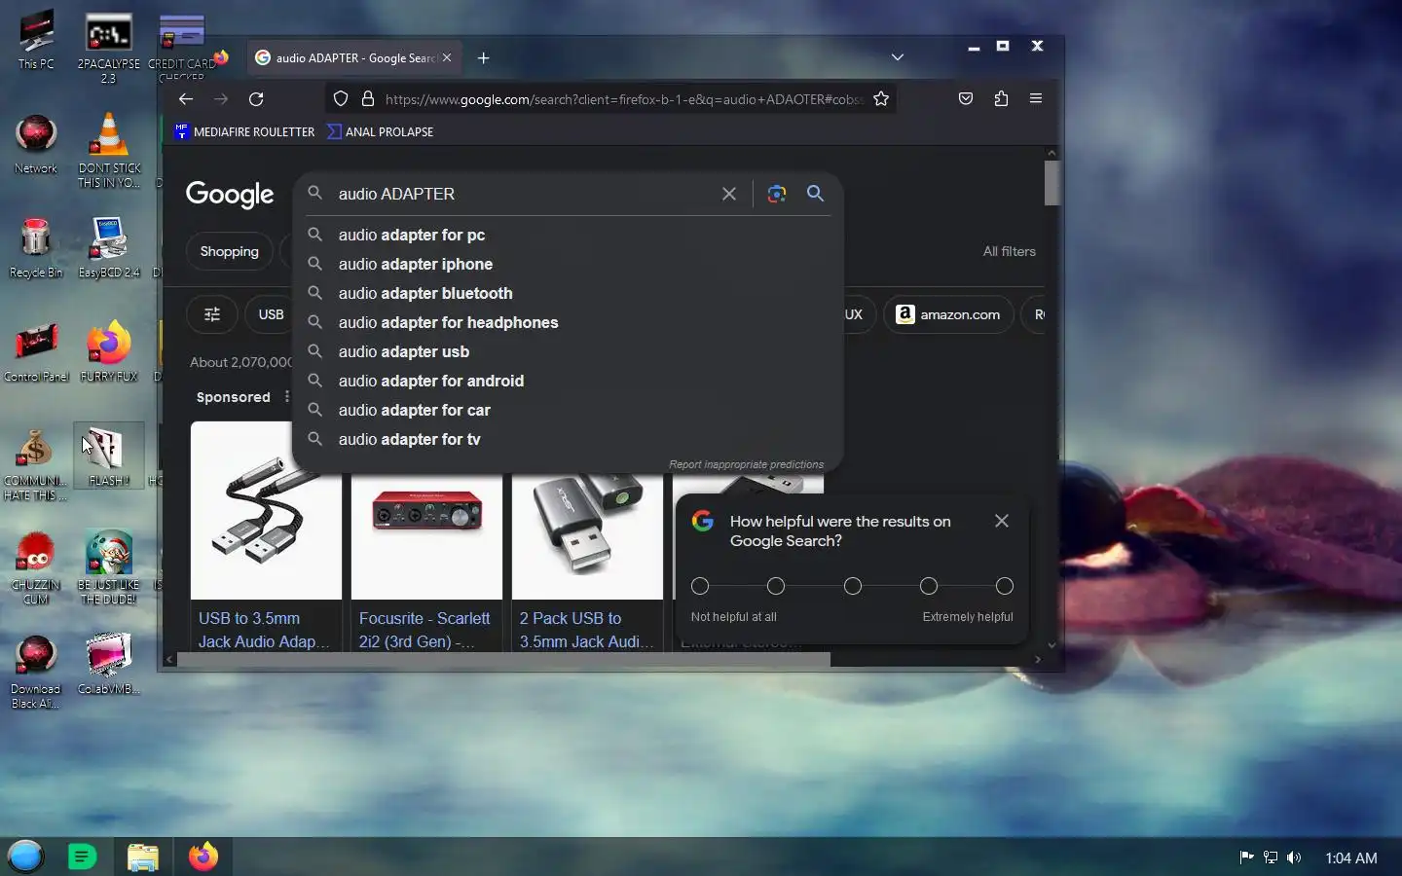Image resolution: width=1402 pixels, height=876 pixels.
Task: Click the All filters button
Action: coord(1010,251)
